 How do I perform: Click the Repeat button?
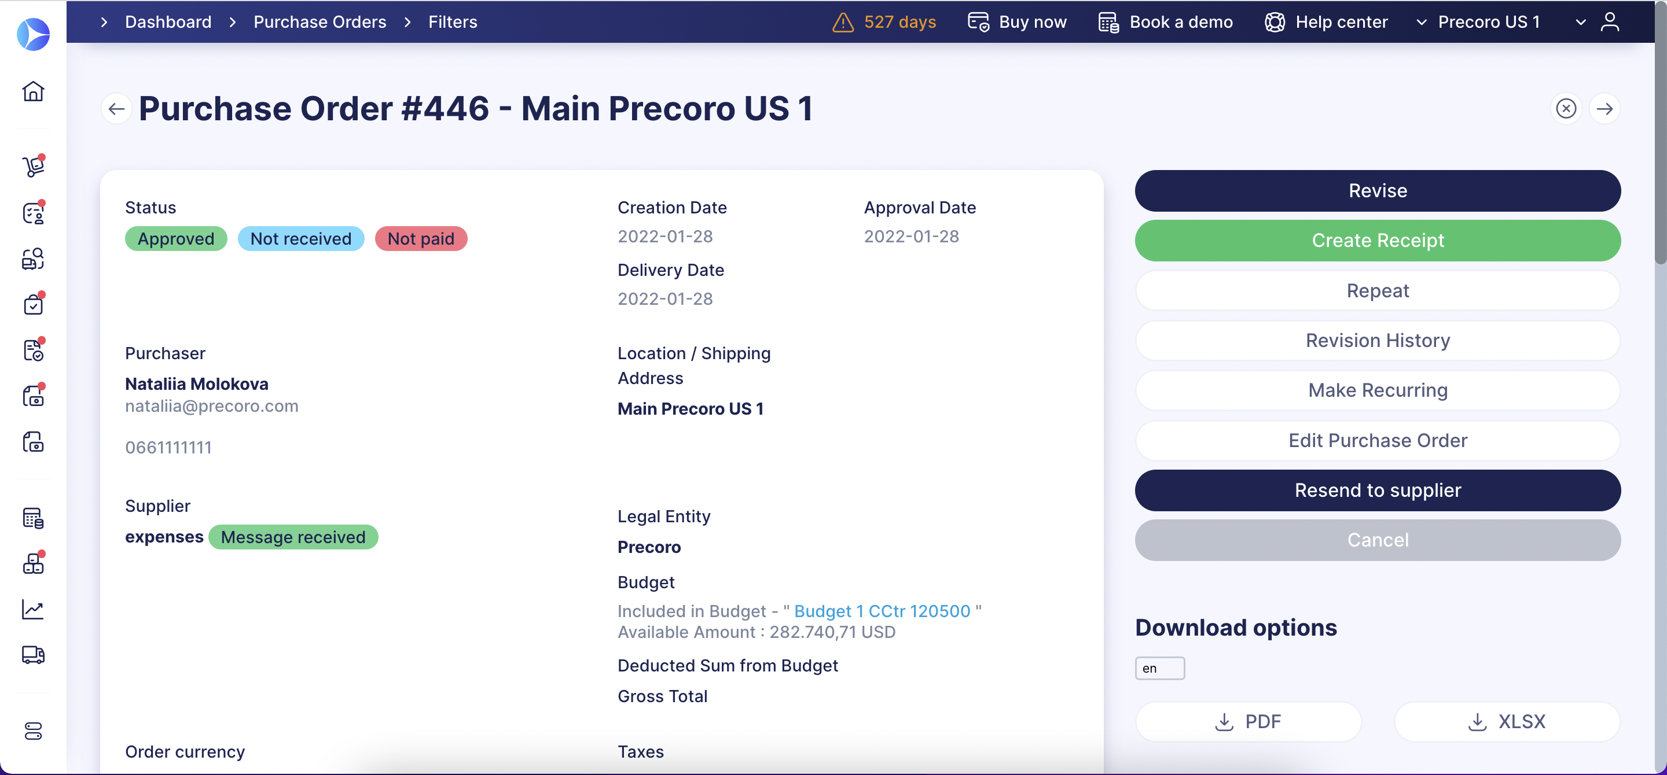click(1378, 291)
